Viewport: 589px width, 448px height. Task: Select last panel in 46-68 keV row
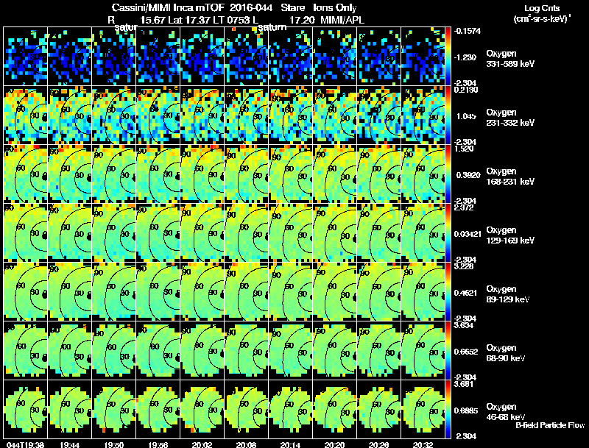[423, 409]
